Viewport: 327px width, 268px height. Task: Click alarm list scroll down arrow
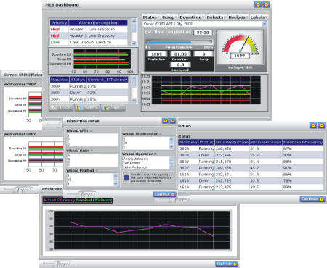134,43
